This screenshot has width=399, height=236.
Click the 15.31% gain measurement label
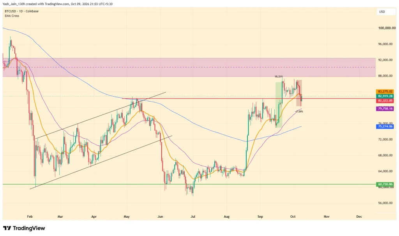[279, 77]
